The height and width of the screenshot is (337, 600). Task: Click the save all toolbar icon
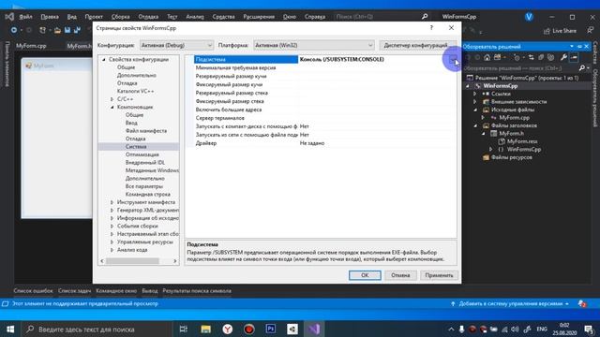point(77,30)
